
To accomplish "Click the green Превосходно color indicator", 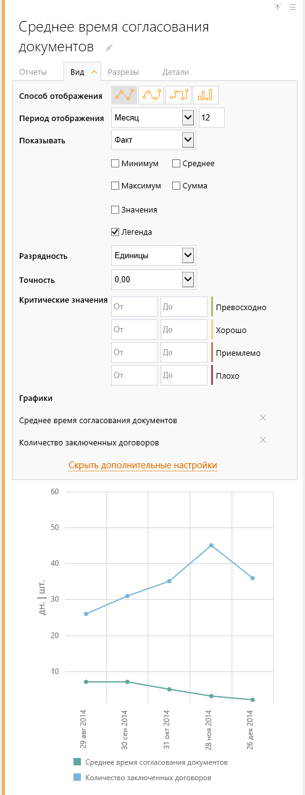I will 212,307.
